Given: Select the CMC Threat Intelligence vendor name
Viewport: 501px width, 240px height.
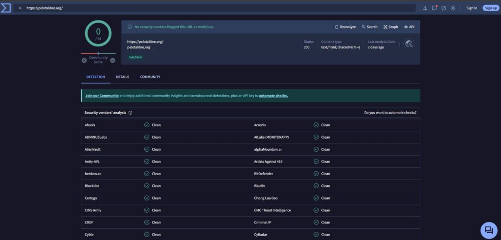Looking at the screenshot, I should (272, 210).
